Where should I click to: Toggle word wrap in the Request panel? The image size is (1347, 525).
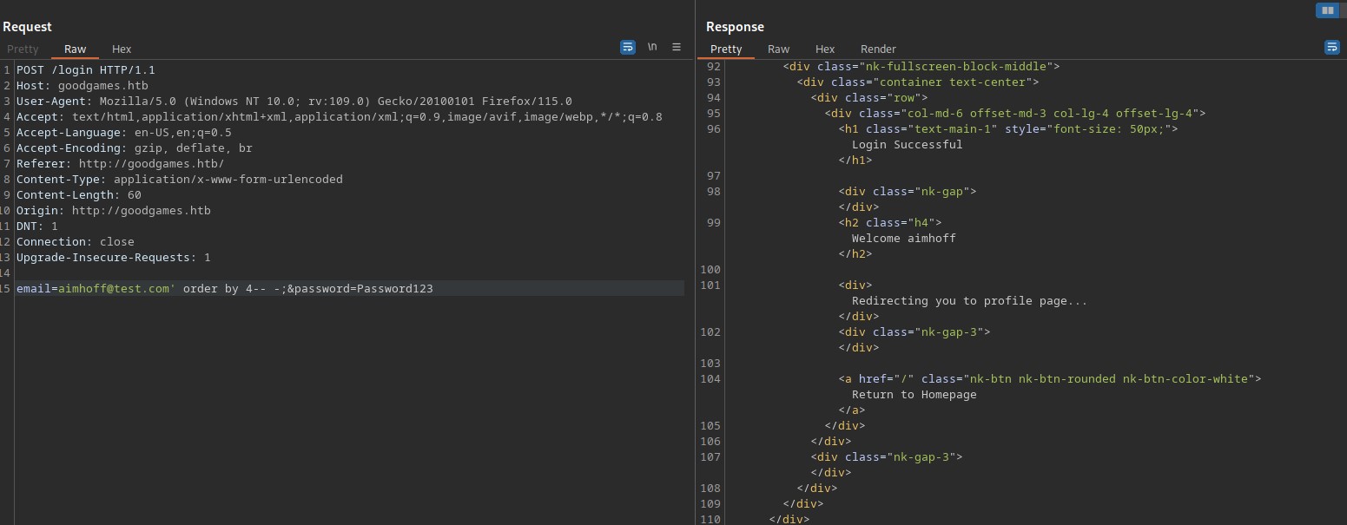[628, 48]
